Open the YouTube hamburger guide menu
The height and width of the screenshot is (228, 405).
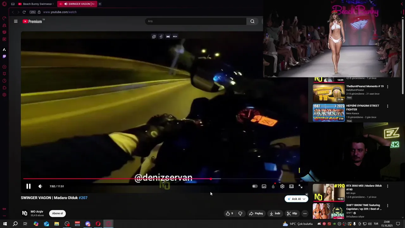coord(16,21)
